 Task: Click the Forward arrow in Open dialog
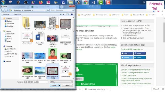click(x=6, y=10)
